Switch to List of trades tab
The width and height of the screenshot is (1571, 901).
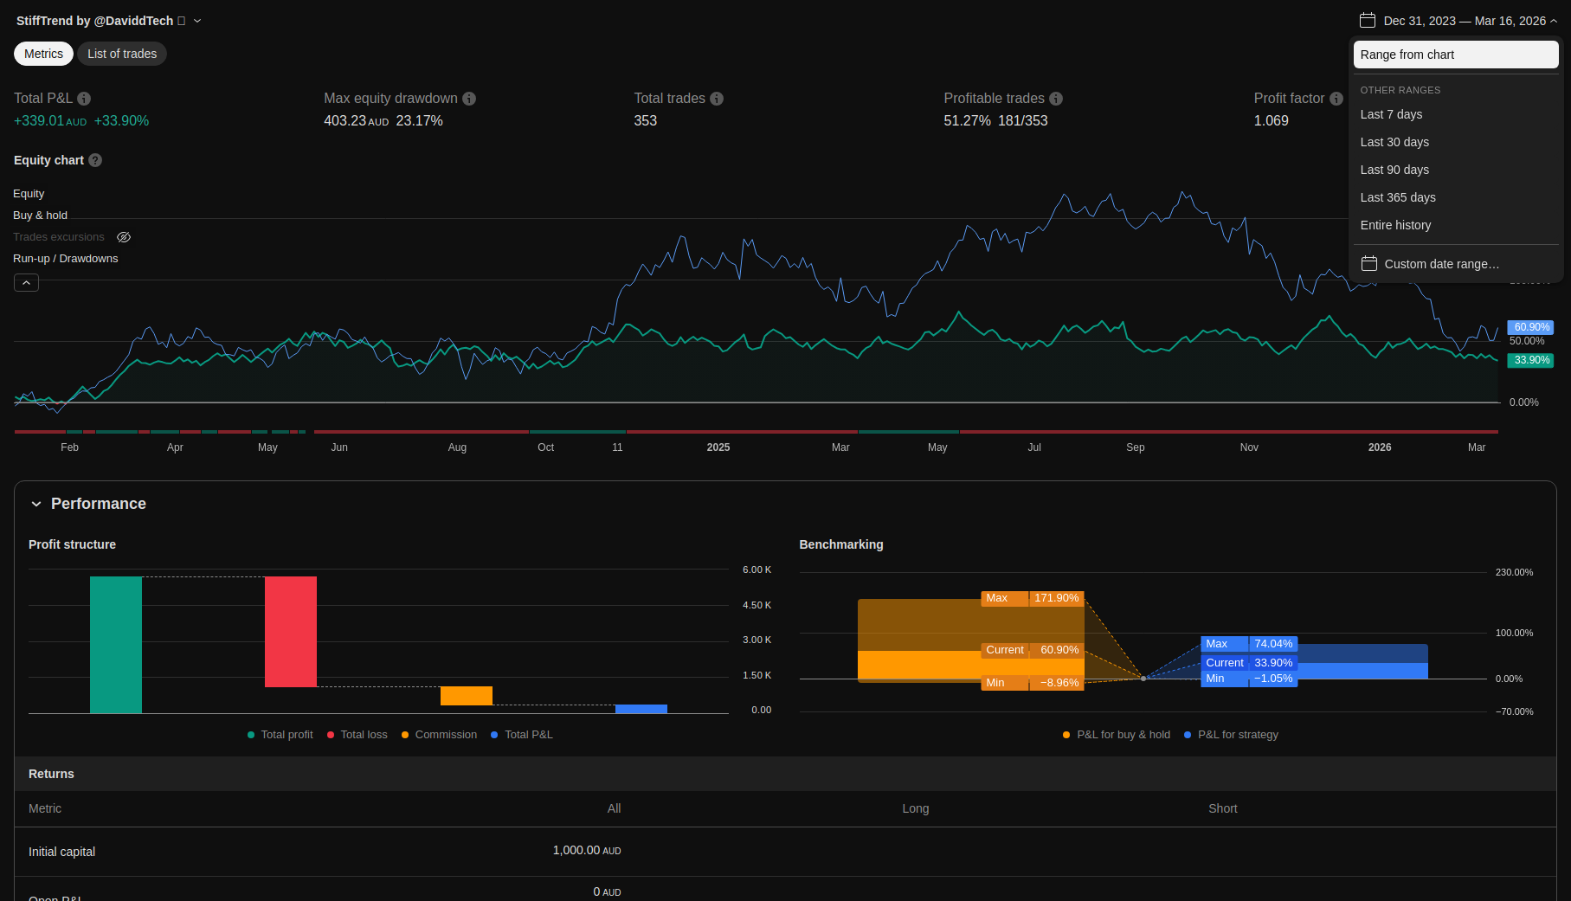click(122, 54)
